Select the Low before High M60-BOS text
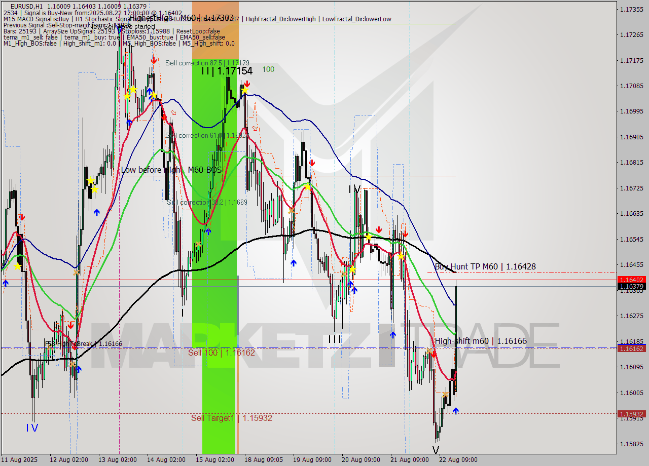Image resolution: width=649 pixels, height=466 pixels. pyautogui.click(x=172, y=170)
